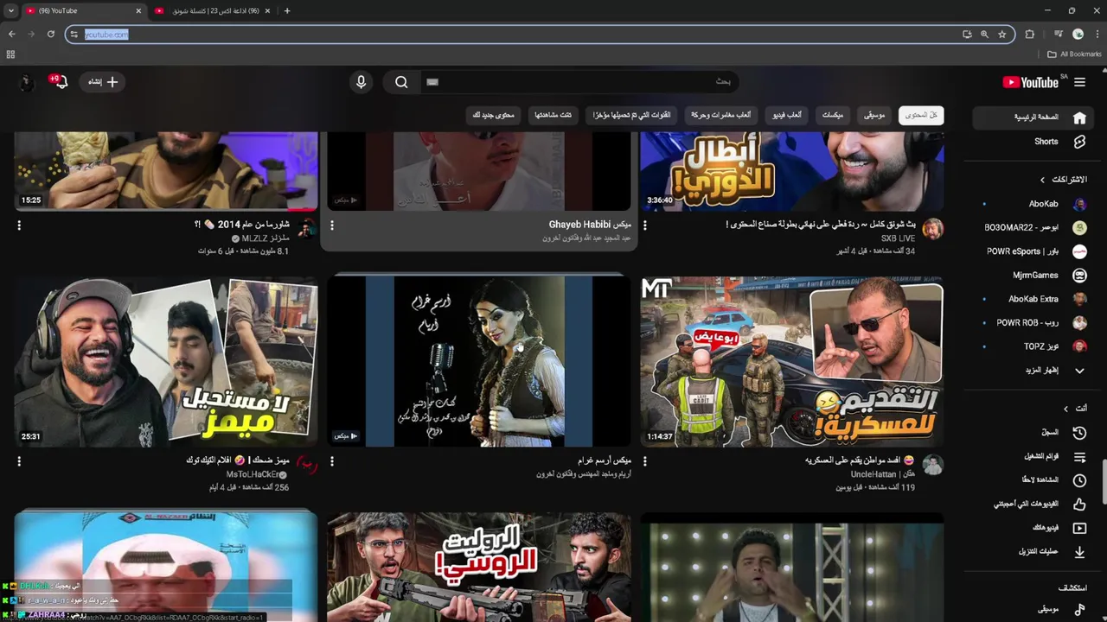This screenshot has width=1107, height=622.
Task: Open options menu for UncleHattan video
Action: click(x=645, y=461)
